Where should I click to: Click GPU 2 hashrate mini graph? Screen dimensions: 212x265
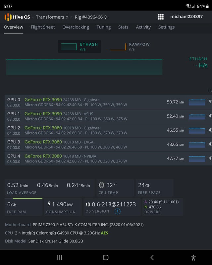coord(197,131)
